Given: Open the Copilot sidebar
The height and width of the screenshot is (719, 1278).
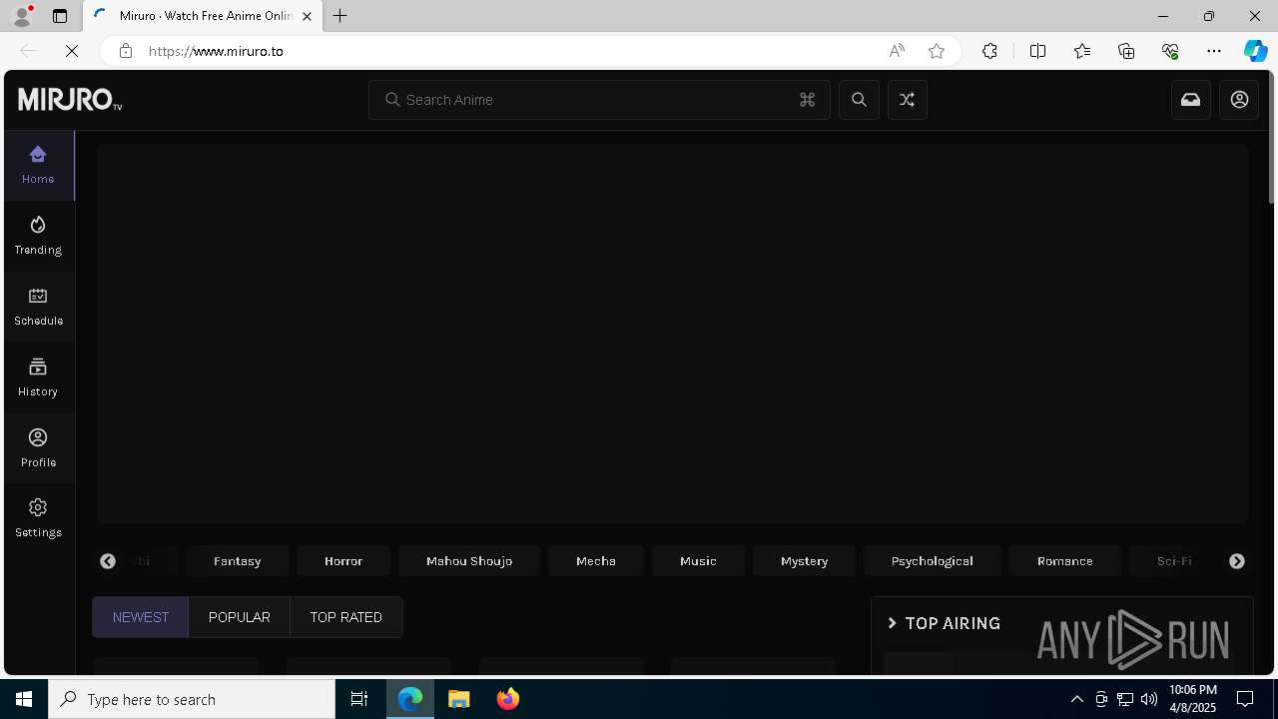Looking at the screenshot, I should tap(1255, 51).
